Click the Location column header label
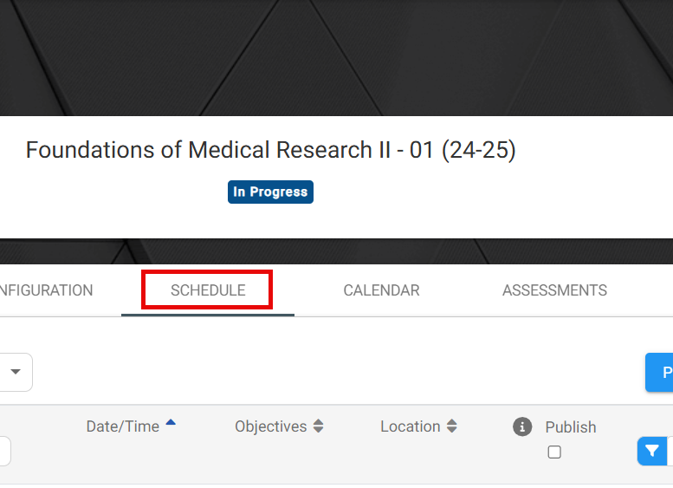The image size is (673, 488). click(x=411, y=426)
